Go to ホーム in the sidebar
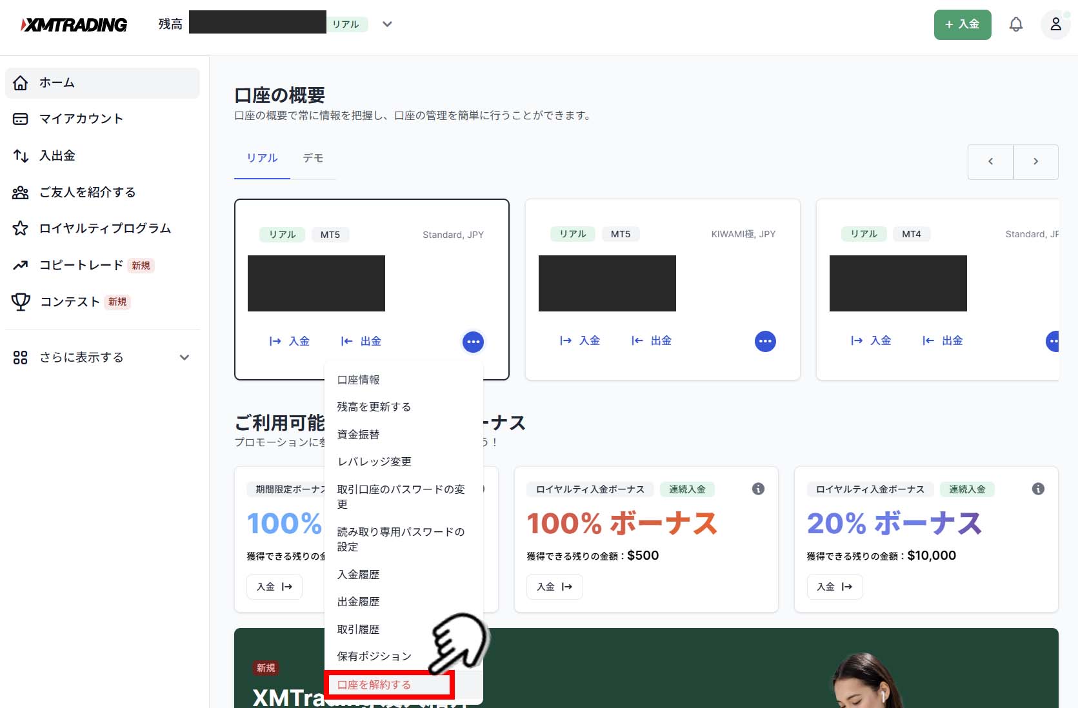Image resolution: width=1078 pixels, height=708 pixels. pos(103,83)
